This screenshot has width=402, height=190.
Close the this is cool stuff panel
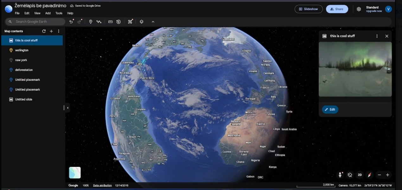pos(387,36)
